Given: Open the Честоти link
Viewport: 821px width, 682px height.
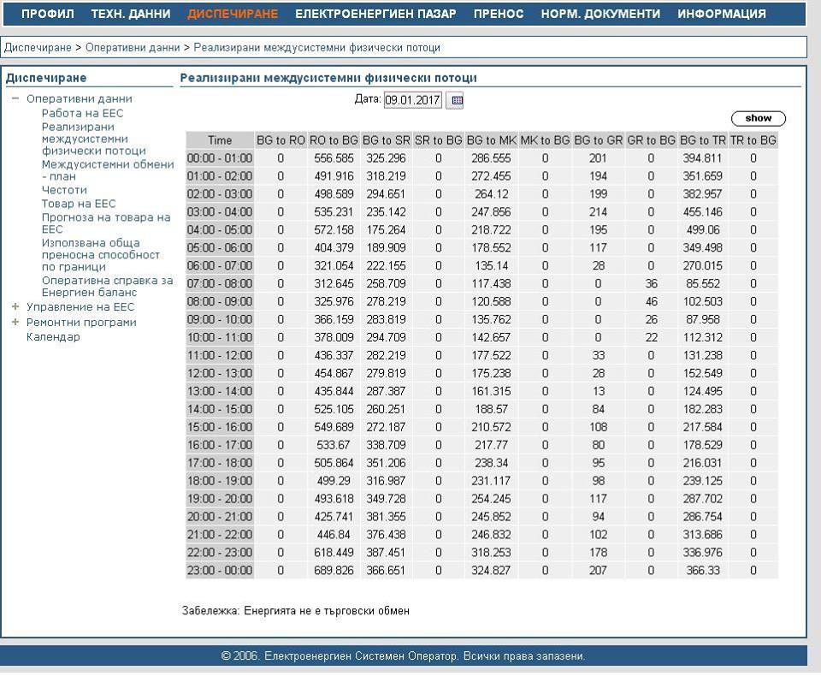Looking at the screenshot, I should click(x=64, y=190).
